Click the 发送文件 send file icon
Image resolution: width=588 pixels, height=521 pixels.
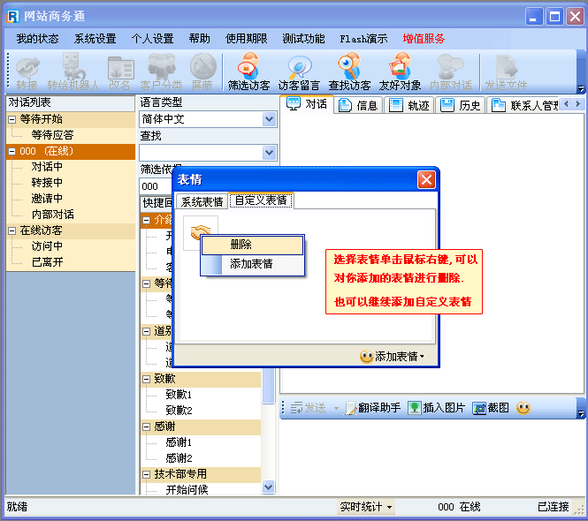point(506,72)
